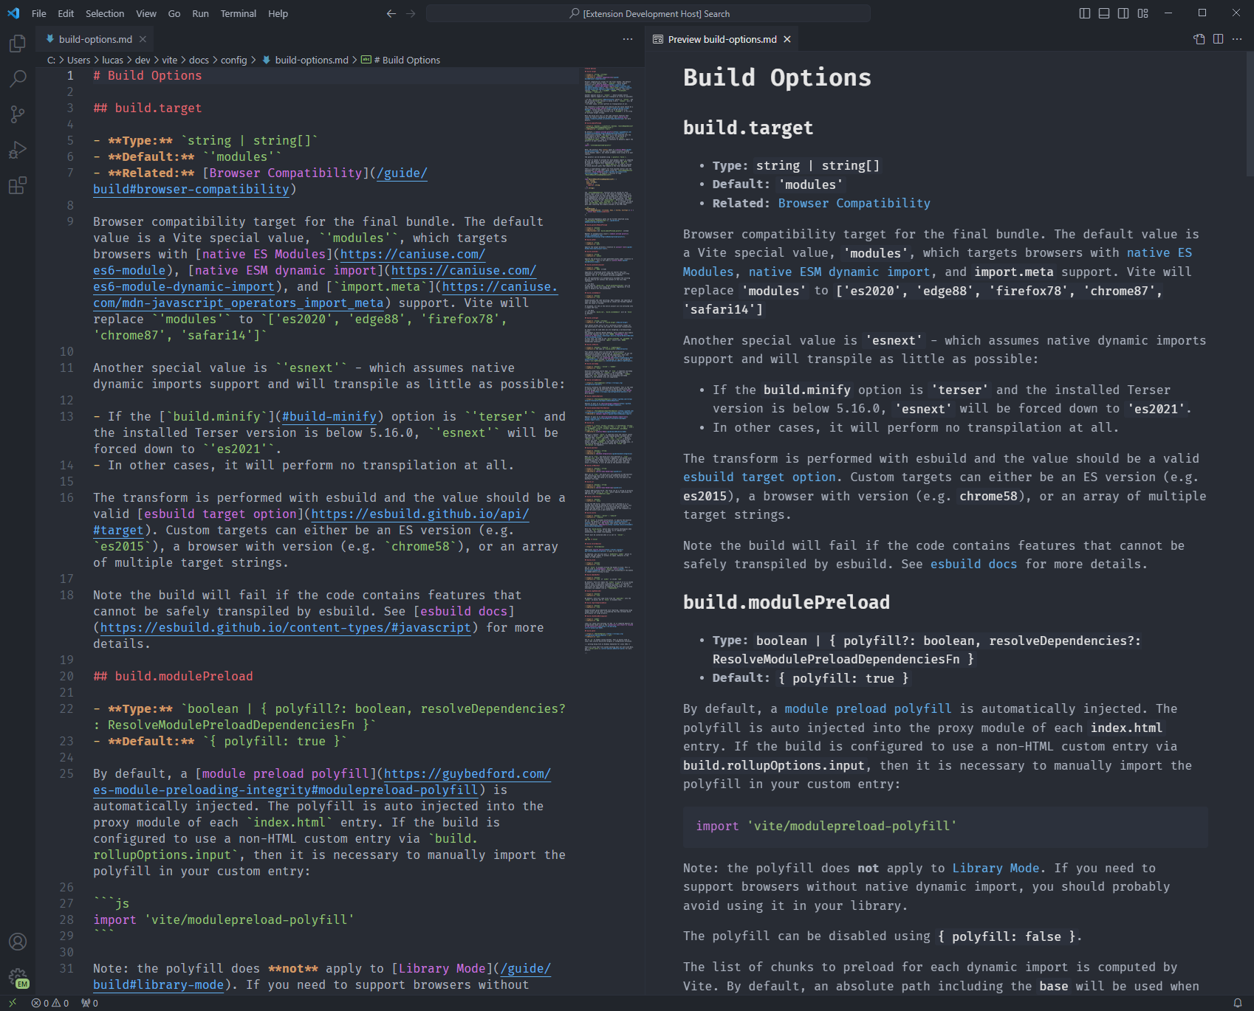Open the Run menu

tap(200, 13)
